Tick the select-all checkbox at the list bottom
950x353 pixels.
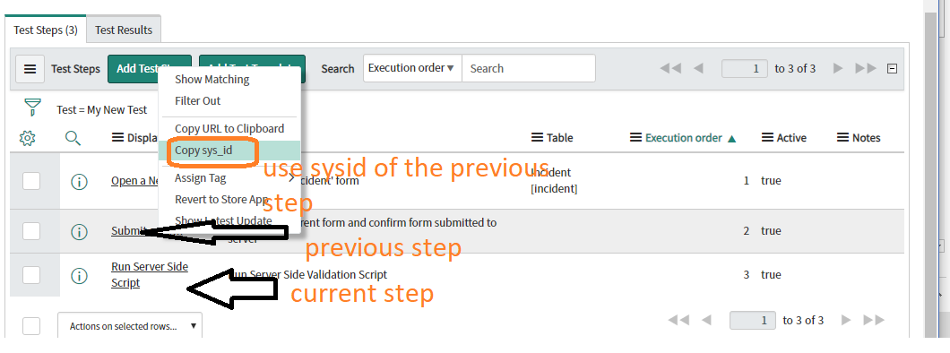pos(31,326)
